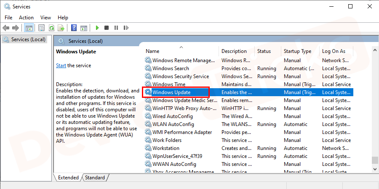Image resolution: width=379 pixels, height=189 pixels.
Task: Pause the service with pause icon
Action: point(116,28)
